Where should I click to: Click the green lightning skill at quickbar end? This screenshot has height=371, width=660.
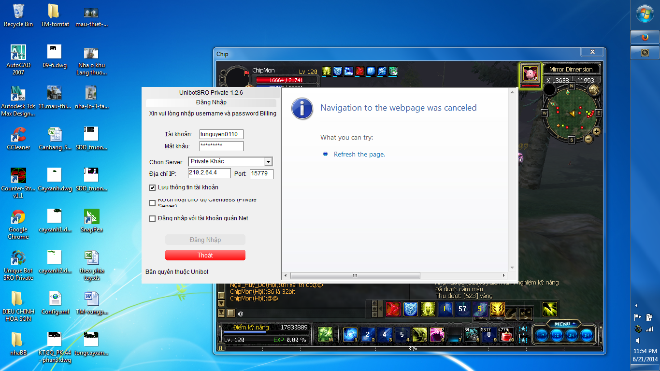(549, 309)
